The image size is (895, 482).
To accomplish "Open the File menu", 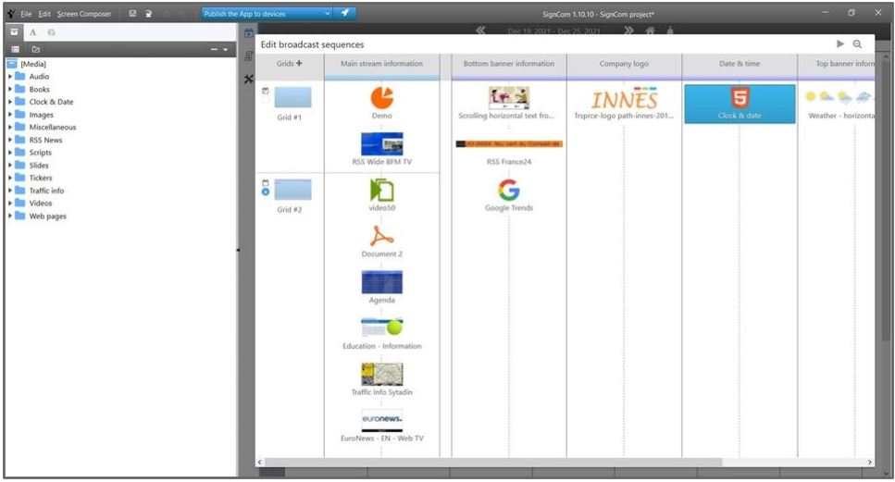I will point(26,14).
